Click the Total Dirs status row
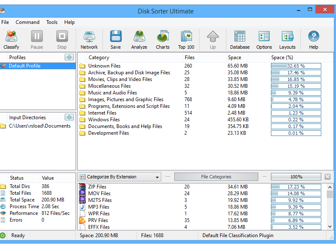The image size is (336, 251). (x=38, y=186)
